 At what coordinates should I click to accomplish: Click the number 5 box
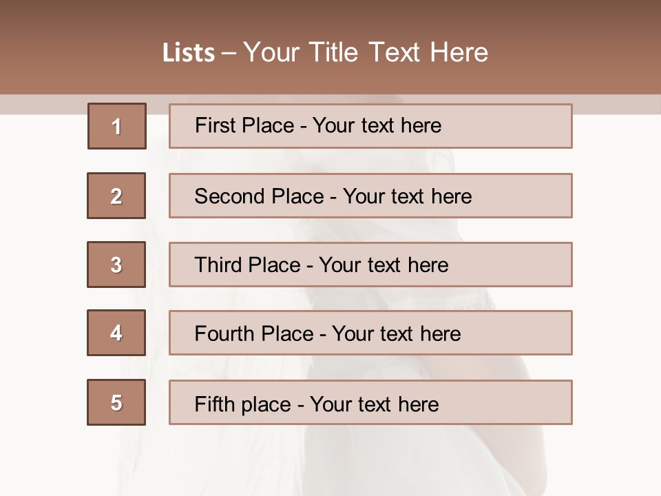pyautogui.click(x=116, y=402)
